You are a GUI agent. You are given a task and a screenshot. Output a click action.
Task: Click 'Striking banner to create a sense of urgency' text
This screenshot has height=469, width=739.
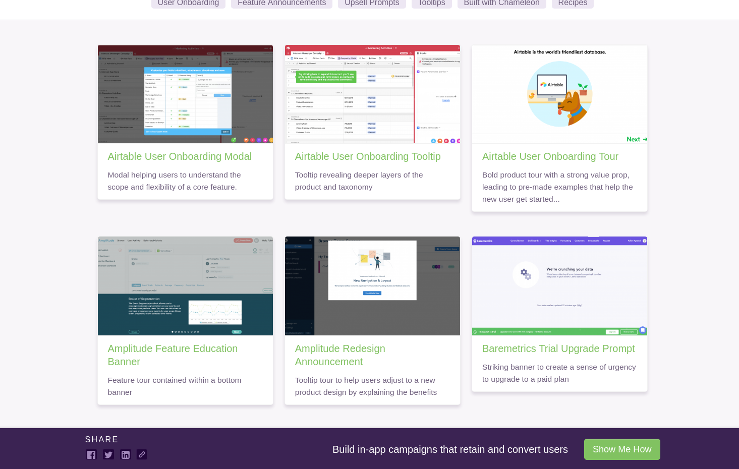click(559, 373)
